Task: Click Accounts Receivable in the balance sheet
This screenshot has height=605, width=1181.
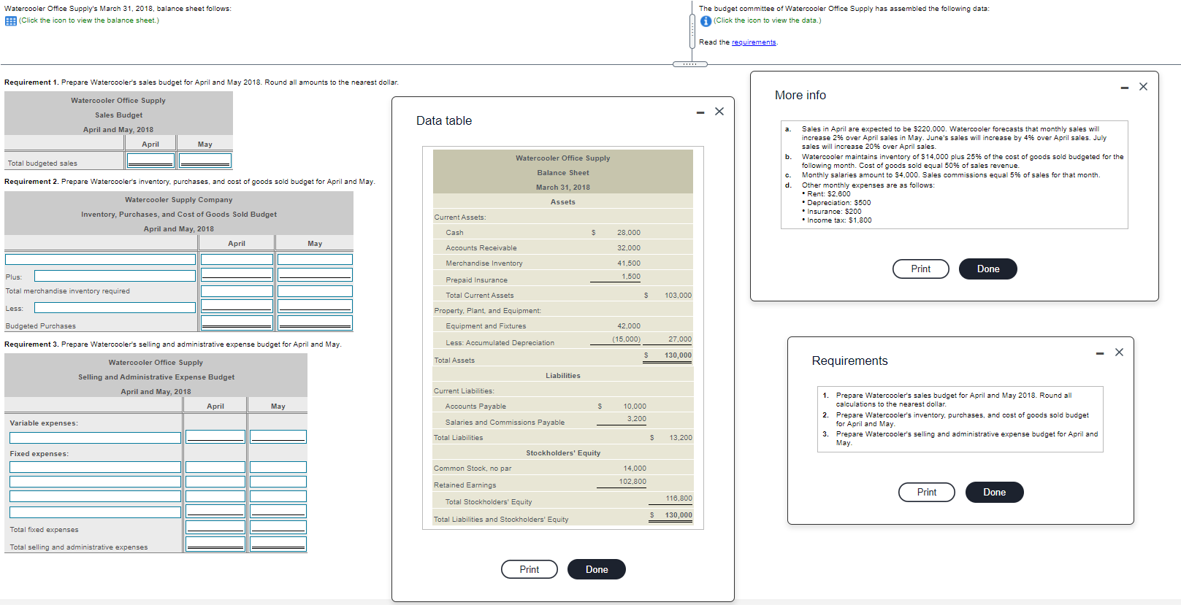Action: coord(481,248)
